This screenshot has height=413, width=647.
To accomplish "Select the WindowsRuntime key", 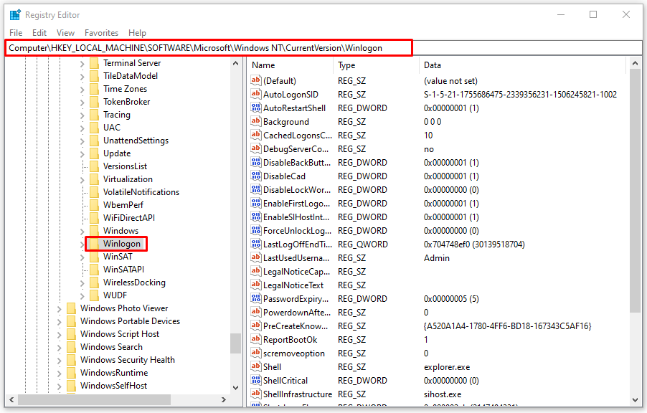I will pos(114,373).
